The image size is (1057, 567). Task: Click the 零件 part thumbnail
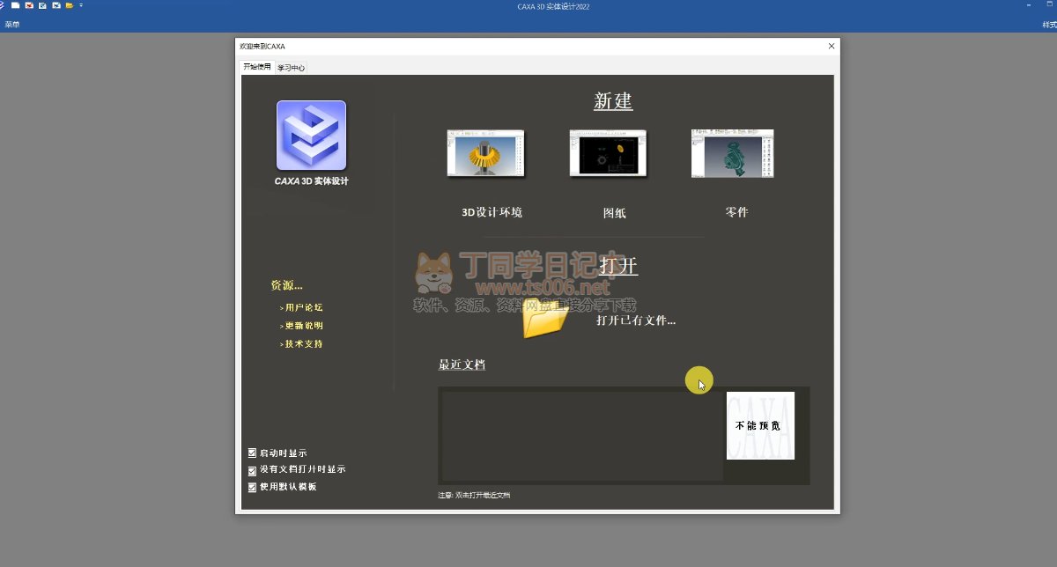(x=732, y=153)
